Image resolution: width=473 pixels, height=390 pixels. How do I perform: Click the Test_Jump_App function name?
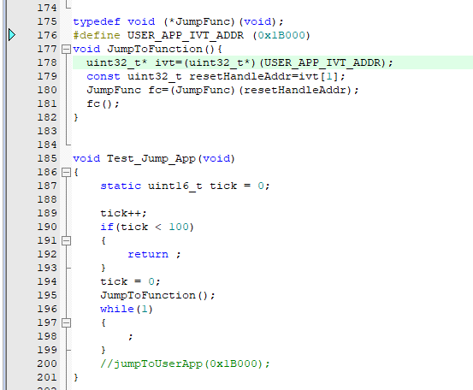[x=151, y=159]
